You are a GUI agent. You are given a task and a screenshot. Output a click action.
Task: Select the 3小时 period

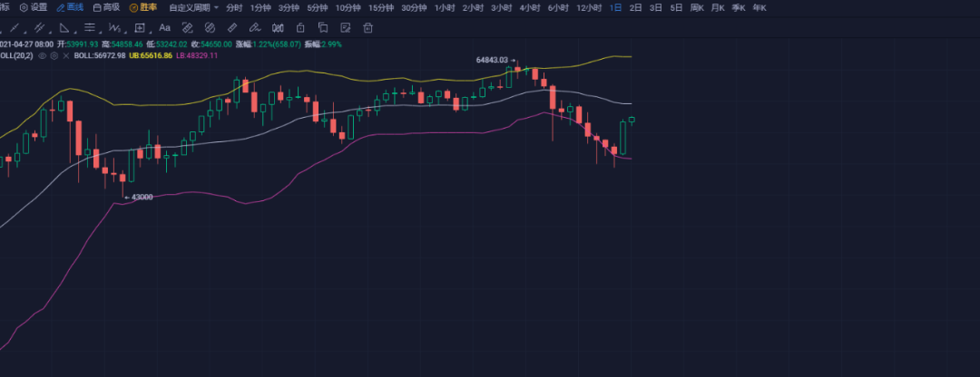(501, 7)
